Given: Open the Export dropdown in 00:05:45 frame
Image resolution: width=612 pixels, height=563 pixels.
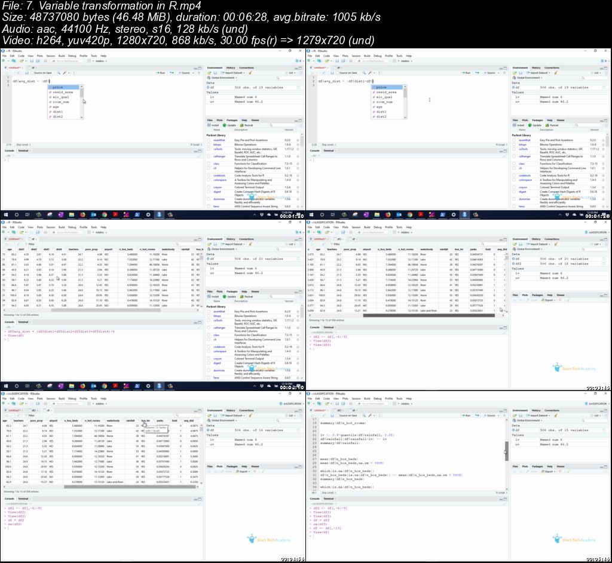Looking at the screenshot, I should [549, 472].
